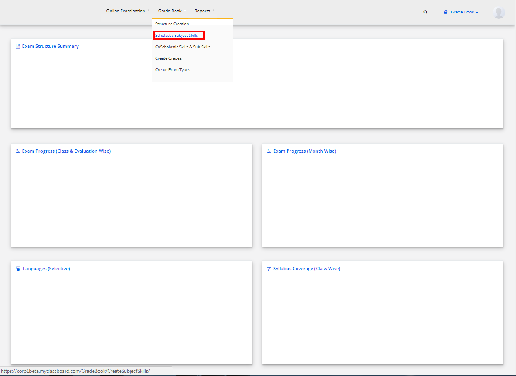Image resolution: width=516 pixels, height=376 pixels.
Task: Click the user profile avatar
Action: coord(498,13)
